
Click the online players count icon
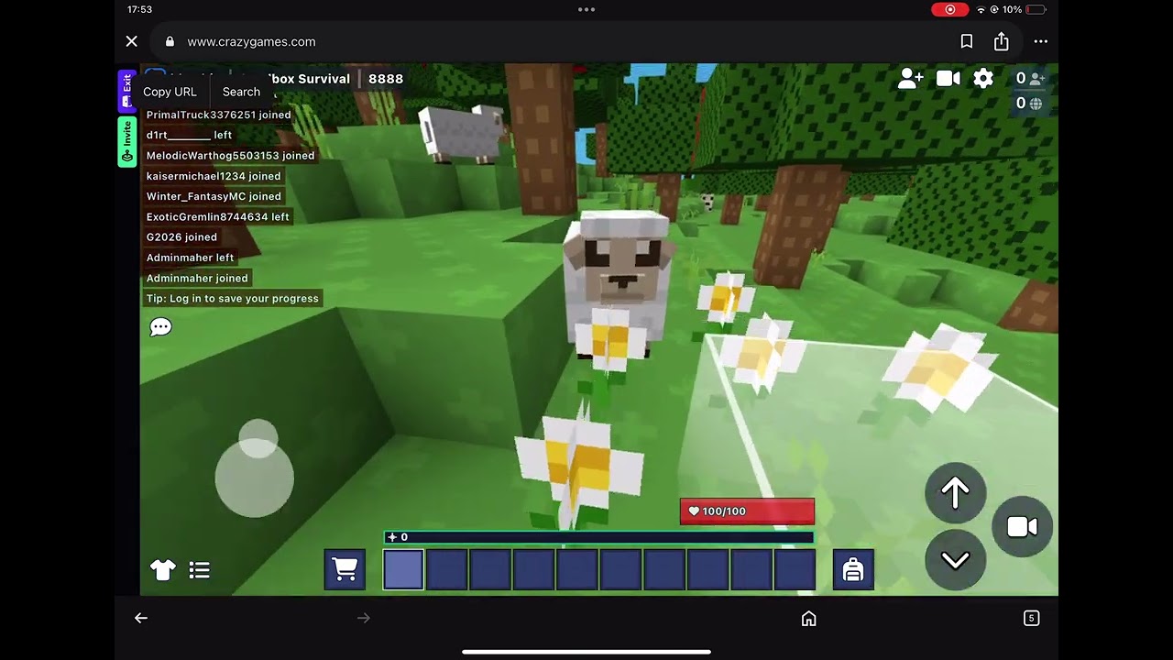[1036, 79]
